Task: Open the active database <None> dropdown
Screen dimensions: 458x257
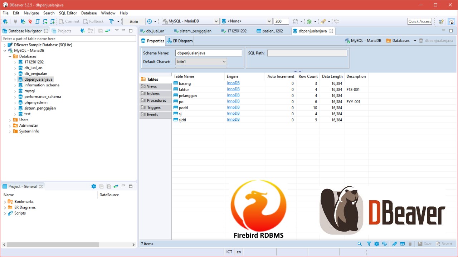Action: [x=247, y=21]
